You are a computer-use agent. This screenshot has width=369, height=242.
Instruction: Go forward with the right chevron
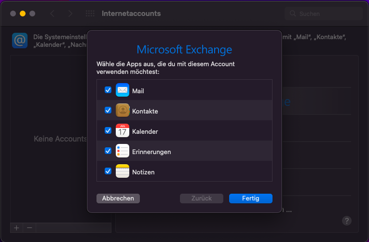[70, 14]
